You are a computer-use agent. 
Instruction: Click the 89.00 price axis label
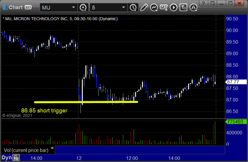(x=232, y=53)
